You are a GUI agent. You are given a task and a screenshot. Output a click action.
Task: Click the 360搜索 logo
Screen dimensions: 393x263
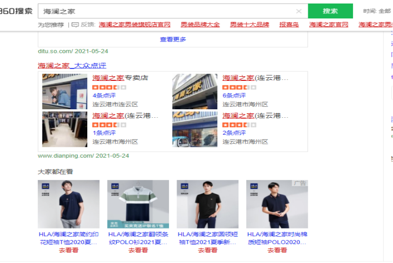click(16, 11)
